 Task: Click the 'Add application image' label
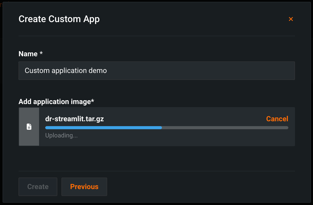click(54, 102)
